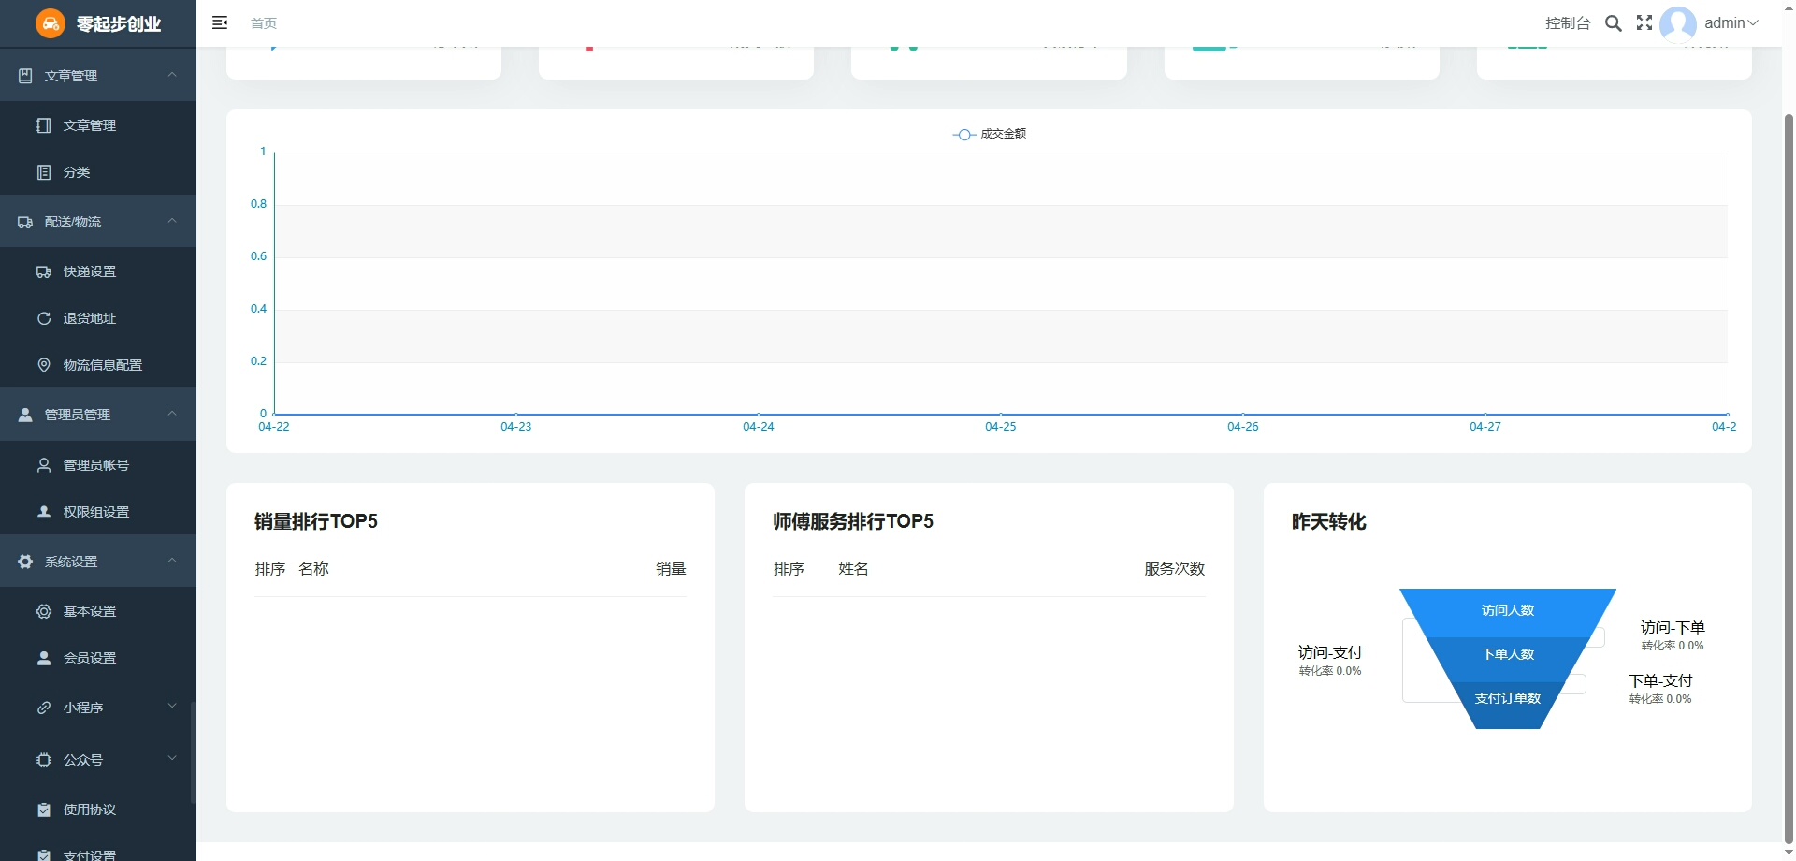Click the 首页 breadcrumb link

point(264,23)
